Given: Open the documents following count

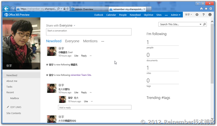Looking at the screenshot, I should click(148, 55).
